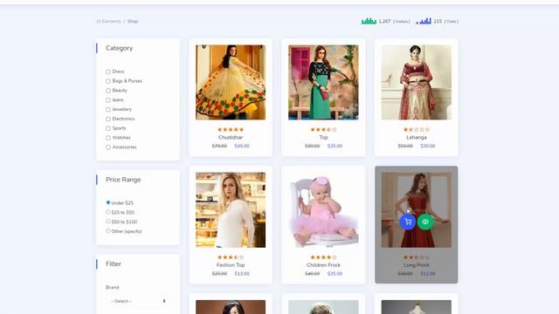Click the Children Frock star rating
Viewport: 559px width, 314px height.
tap(323, 257)
